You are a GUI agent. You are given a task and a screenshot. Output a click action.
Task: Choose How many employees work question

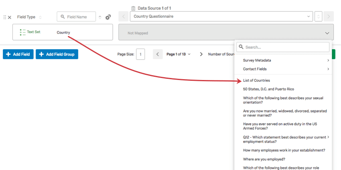tap(284, 150)
